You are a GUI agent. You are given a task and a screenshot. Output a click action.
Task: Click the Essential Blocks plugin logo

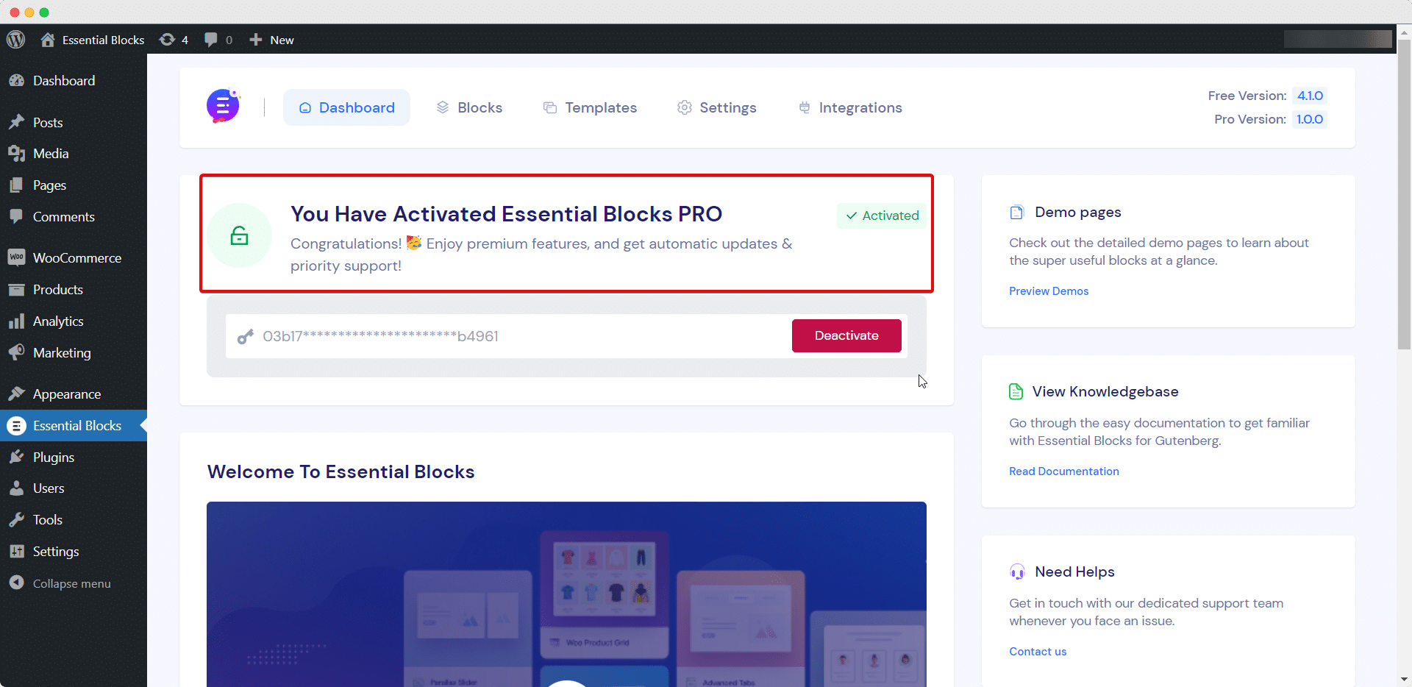point(222,106)
